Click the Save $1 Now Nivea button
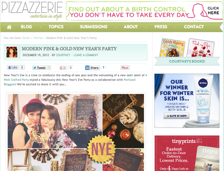 [176, 116]
